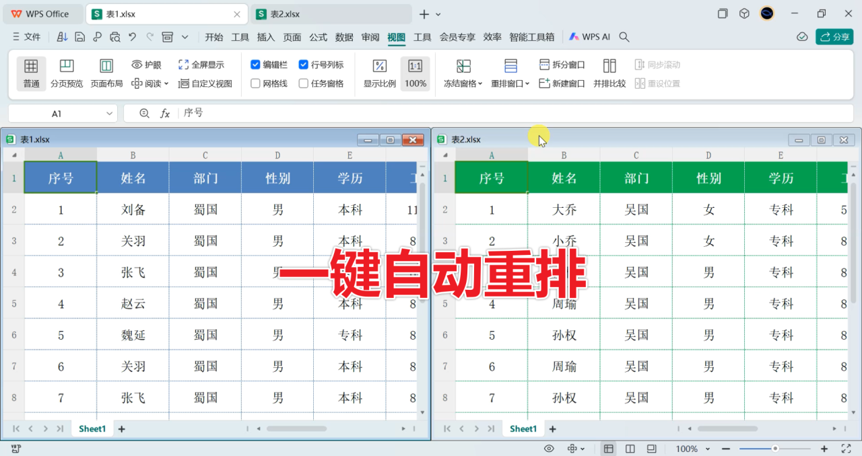Click the user avatar in title bar
Image resolution: width=862 pixels, height=456 pixels.
pos(767,13)
